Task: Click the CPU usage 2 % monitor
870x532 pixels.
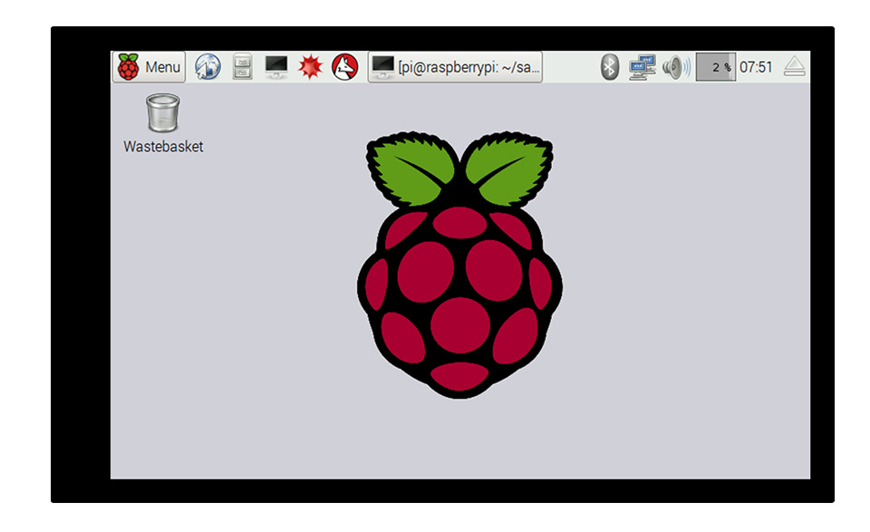Action: click(716, 67)
